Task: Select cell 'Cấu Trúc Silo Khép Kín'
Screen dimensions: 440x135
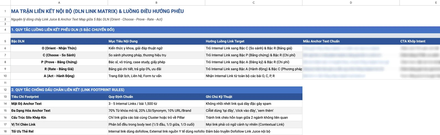Action: [59, 117]
